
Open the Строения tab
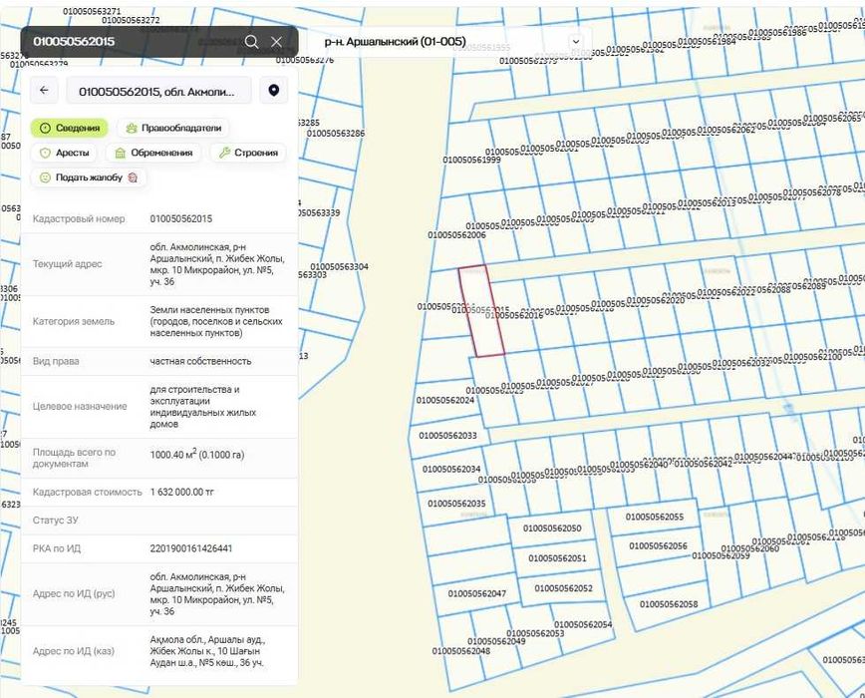coord(248,153)
